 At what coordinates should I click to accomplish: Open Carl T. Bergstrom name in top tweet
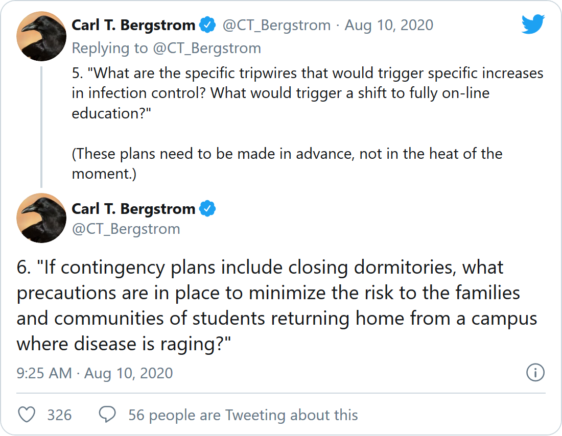coord(133,25)
